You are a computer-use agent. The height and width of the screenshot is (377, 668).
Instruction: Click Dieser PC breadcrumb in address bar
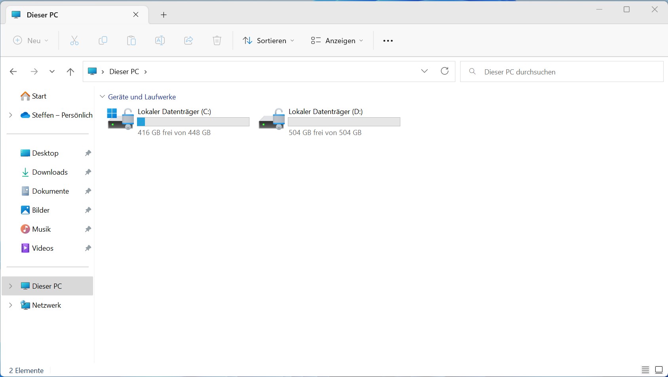124,72
